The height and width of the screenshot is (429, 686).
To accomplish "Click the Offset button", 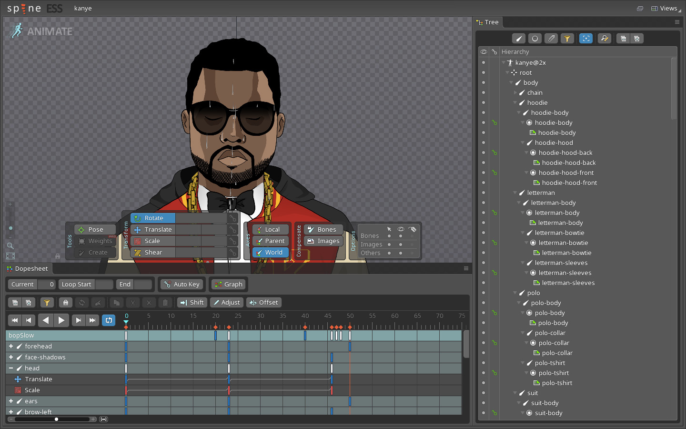I will pos(264,303).
